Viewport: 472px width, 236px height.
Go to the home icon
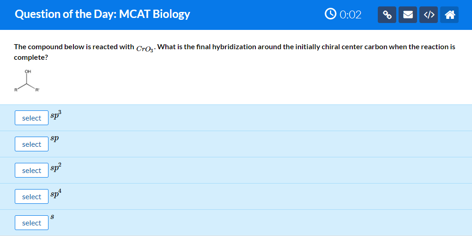pos(449,15)
